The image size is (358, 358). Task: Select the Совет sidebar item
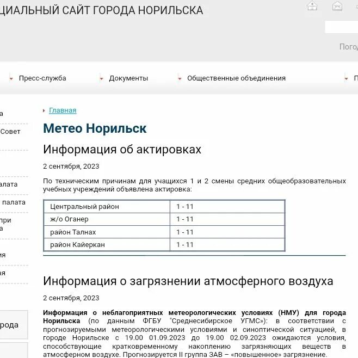click(10, 132)
